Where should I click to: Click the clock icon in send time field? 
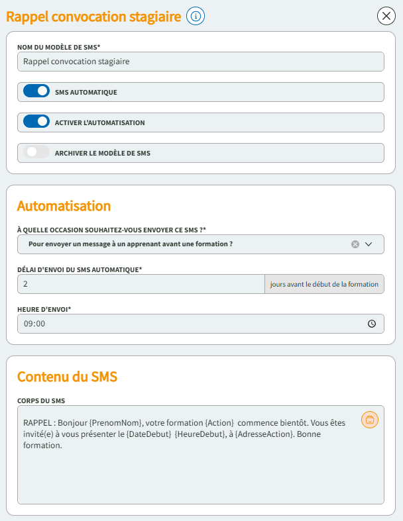click(x=372, y=324)
